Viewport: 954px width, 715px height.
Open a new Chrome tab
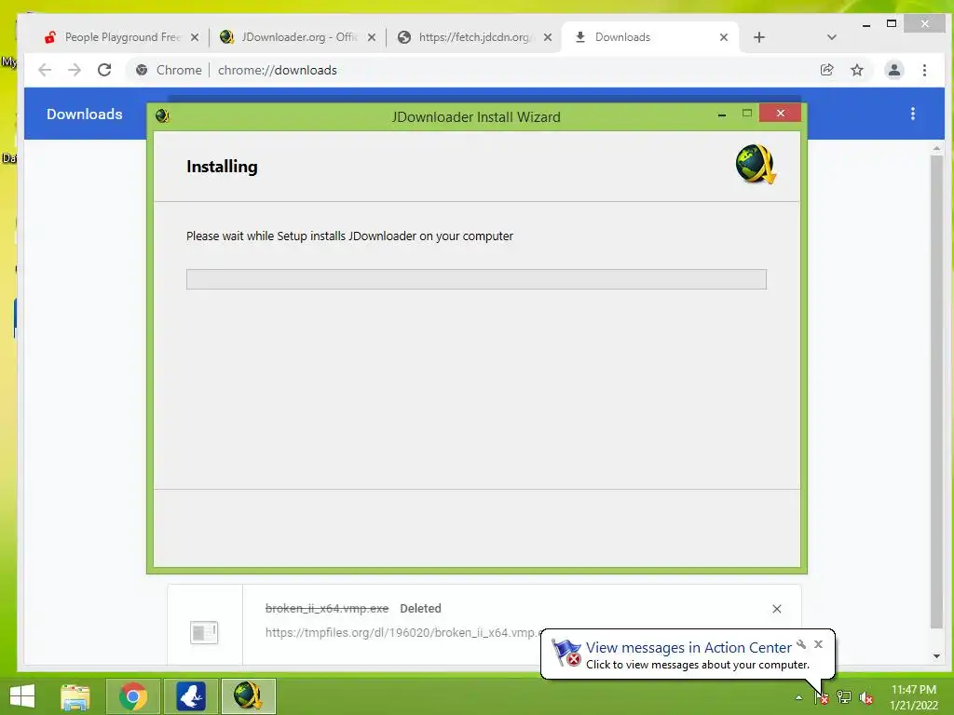[x=758, y=37]
